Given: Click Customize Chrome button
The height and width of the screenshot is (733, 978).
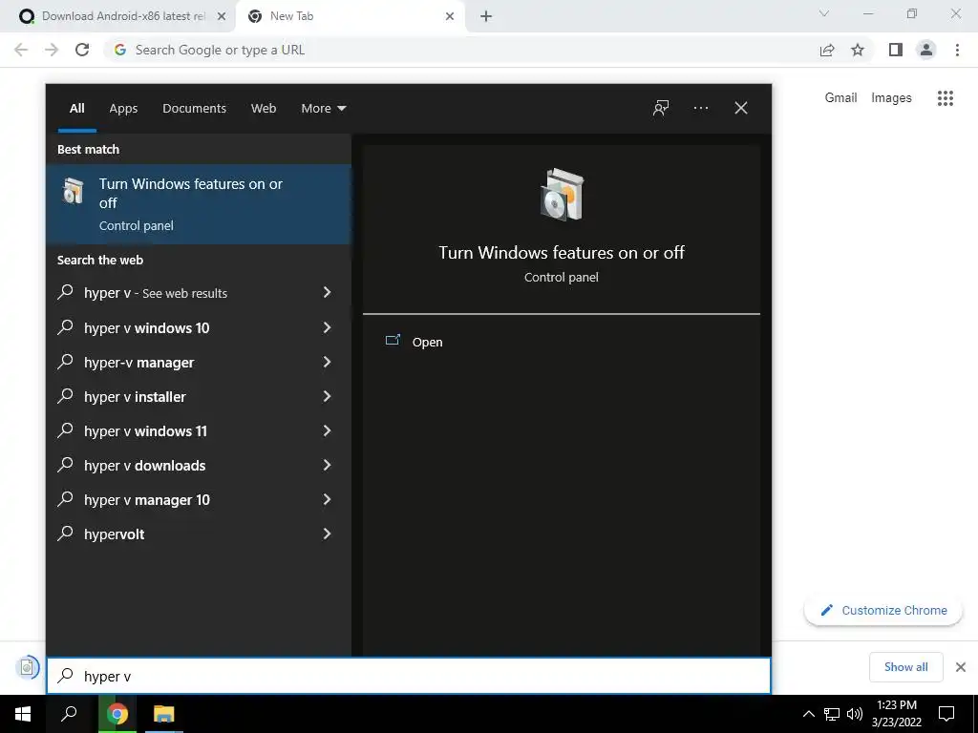Looking at the screenshot, I should 883,610.
